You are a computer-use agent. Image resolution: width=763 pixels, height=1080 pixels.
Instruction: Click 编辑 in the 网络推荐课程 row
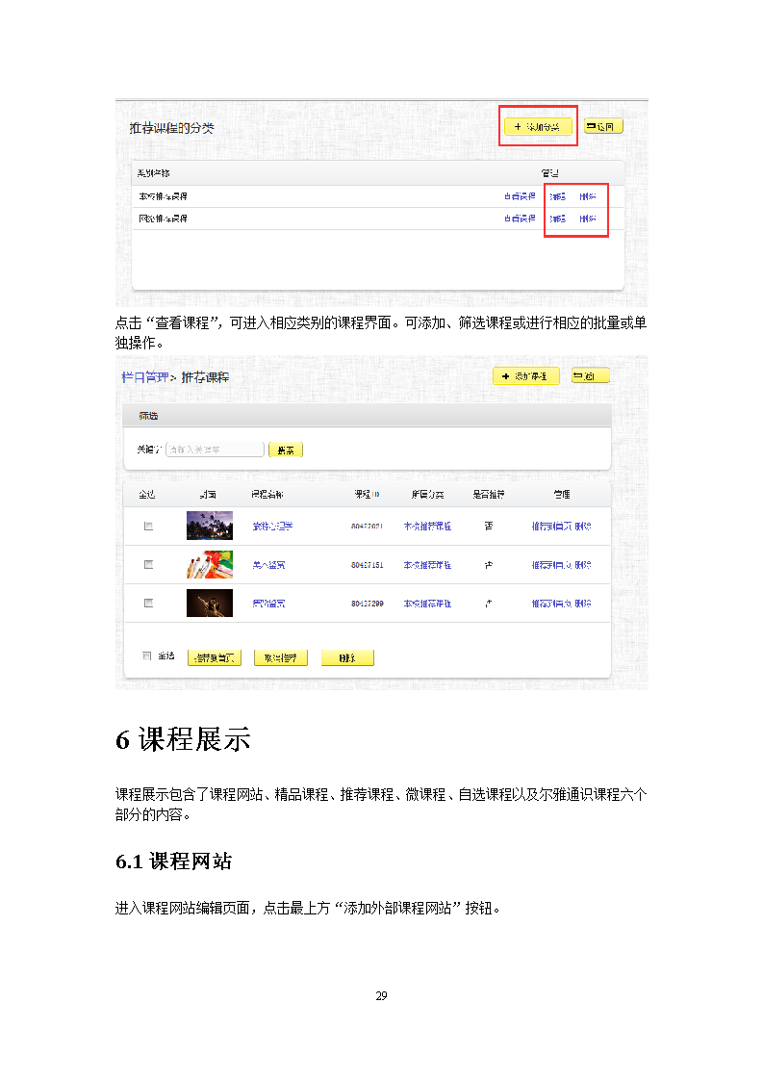tap(557, 219)
